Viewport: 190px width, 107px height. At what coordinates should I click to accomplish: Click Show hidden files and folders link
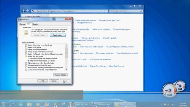100,59
